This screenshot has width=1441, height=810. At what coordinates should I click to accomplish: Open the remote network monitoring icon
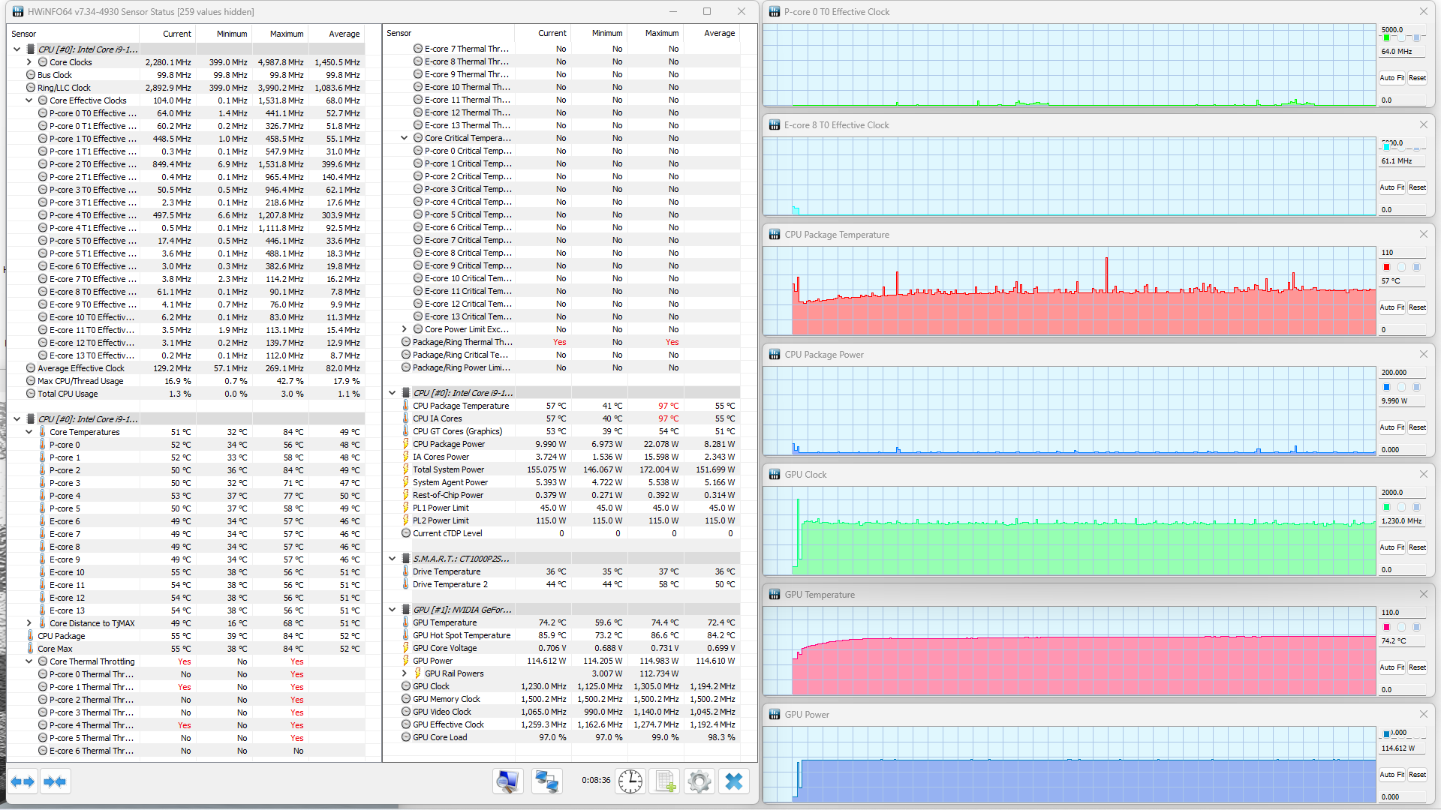[546, 781]
